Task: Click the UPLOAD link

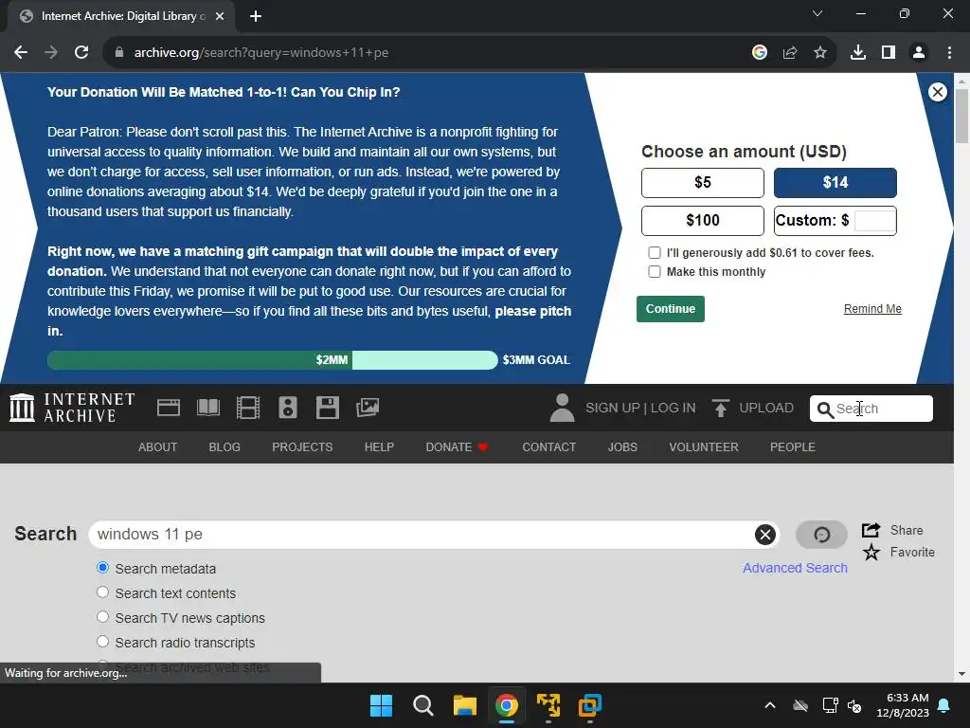Action: 765,408
